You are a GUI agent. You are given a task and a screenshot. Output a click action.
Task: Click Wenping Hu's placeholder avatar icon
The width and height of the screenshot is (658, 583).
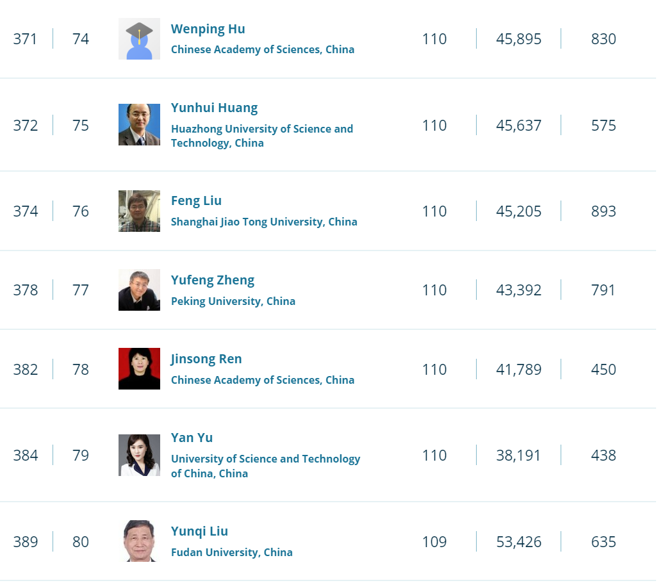click(x=139, y=39)
